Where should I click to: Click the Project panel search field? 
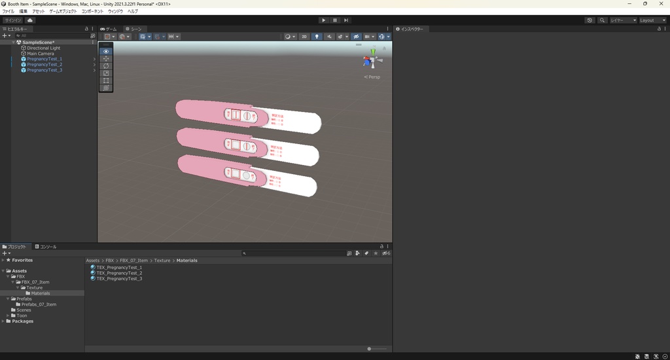293,253
